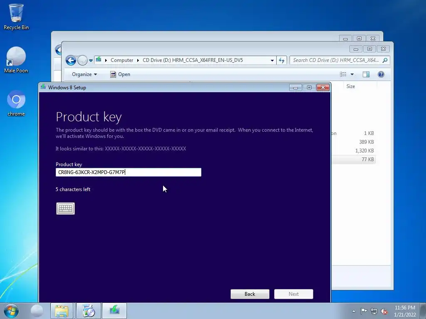426x319 pixels.
Task: Open the Windows Start menu
Action: [11, 311]
